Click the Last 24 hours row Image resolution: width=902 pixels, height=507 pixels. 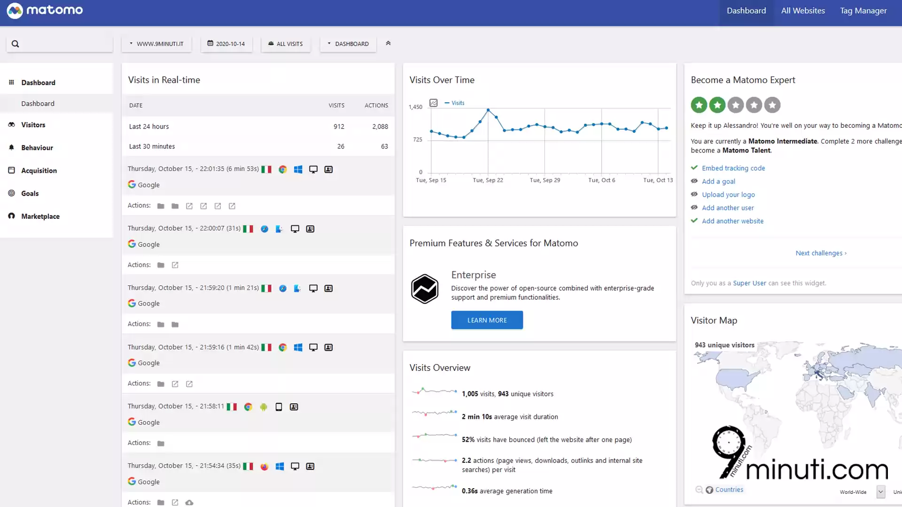click(258, 127)
